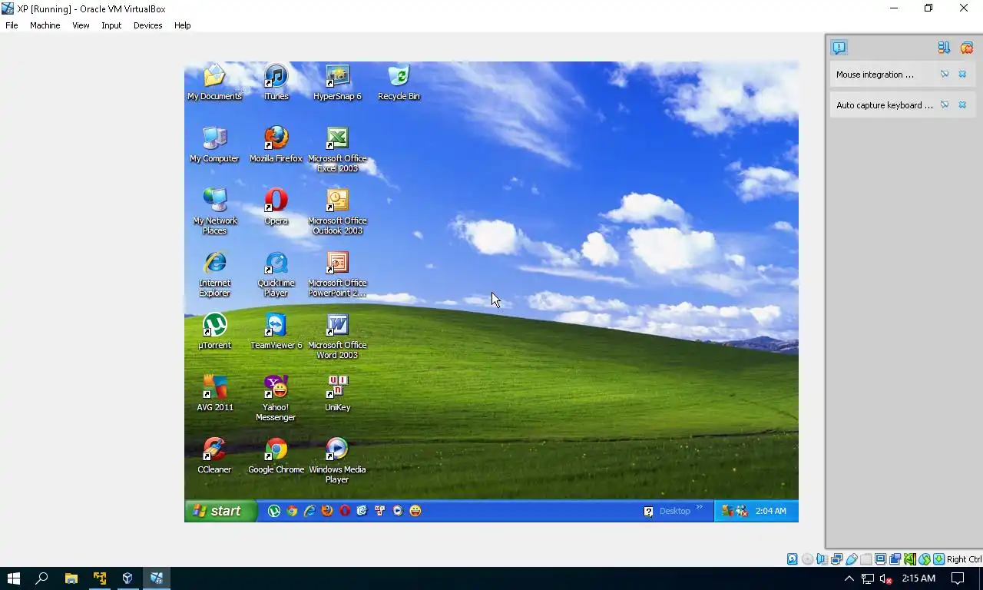The height and width of the screenshot is (590, 983).
Task: Select My Network Places icon
Action: [x=214, y=211]
